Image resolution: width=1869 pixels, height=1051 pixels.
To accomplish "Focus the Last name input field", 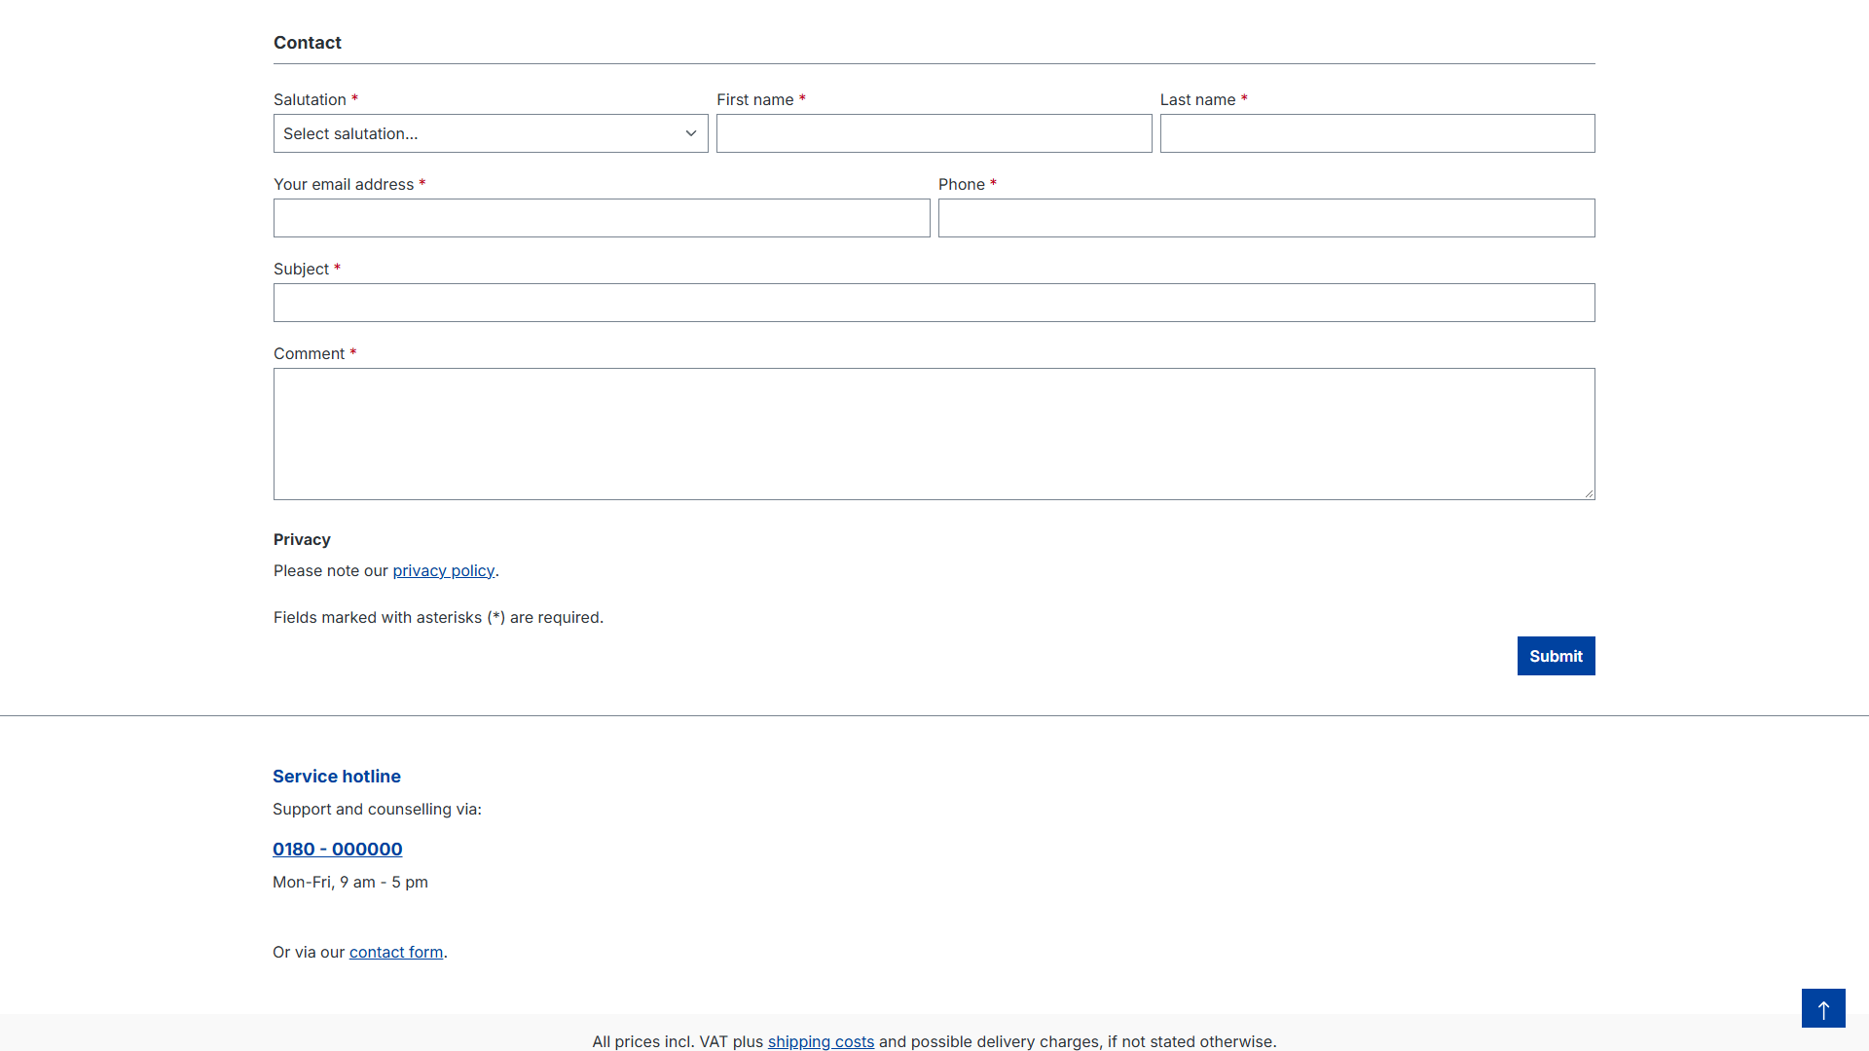I will pos(1377,133).
